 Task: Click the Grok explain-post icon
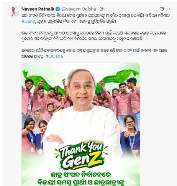pyautogui.click(x=162, y=9)
